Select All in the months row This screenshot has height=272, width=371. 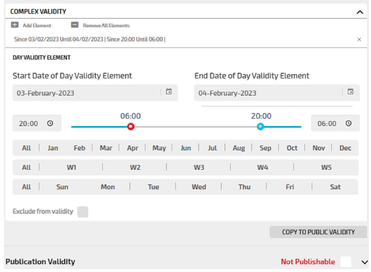[x=26, y=148]
